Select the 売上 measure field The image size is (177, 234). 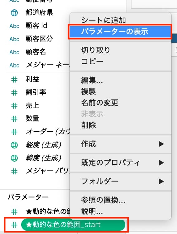pyautogui.click(x=32, y=106)
